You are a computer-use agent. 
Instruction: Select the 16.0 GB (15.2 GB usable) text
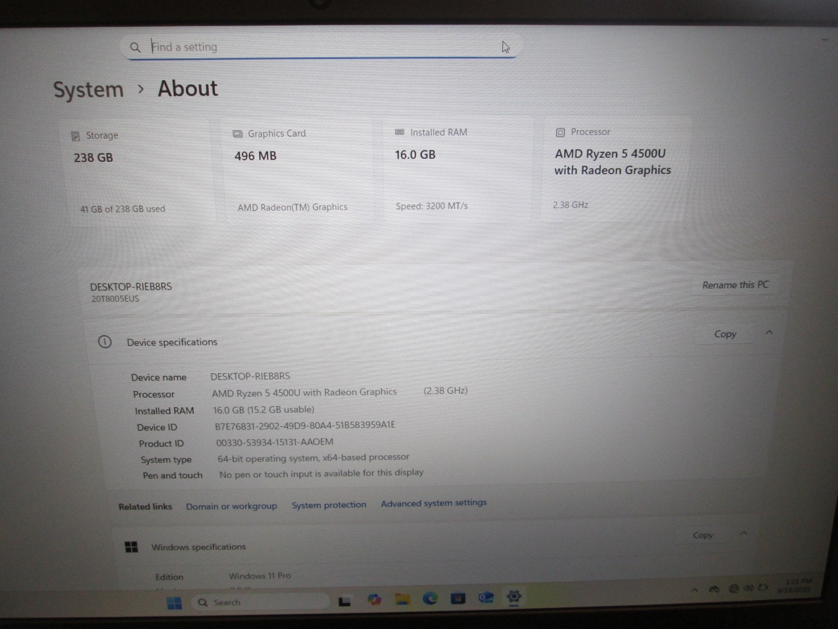263,409
